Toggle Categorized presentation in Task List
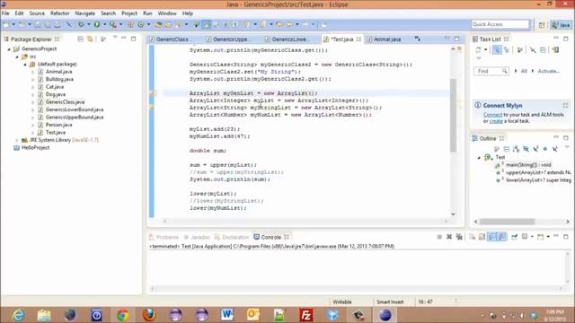The height and width of the screenshot is (323, 575). [x=497, y=50]
